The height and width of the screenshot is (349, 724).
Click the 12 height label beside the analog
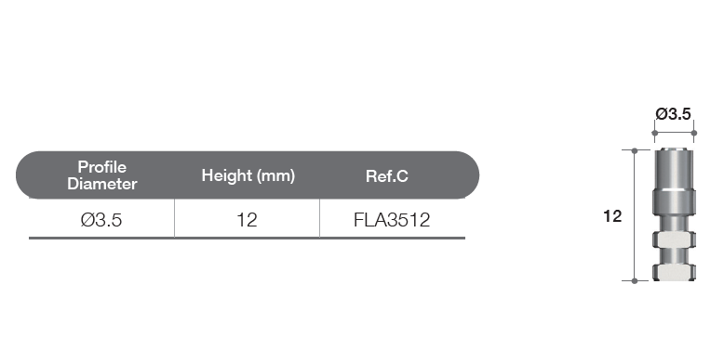[x=612, y=216]
